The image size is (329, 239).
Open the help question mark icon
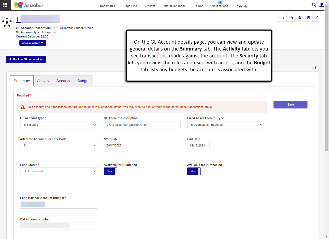(x=315, y=68)
